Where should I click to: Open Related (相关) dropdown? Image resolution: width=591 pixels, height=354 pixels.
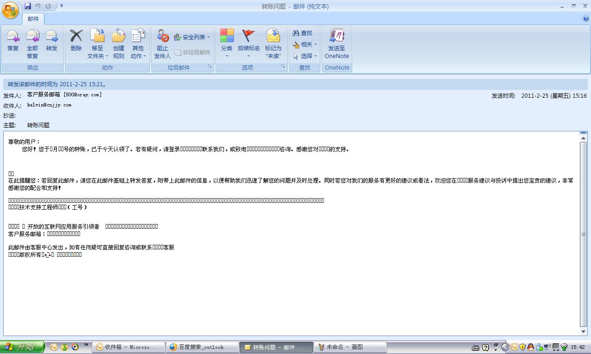coord(305,45)
